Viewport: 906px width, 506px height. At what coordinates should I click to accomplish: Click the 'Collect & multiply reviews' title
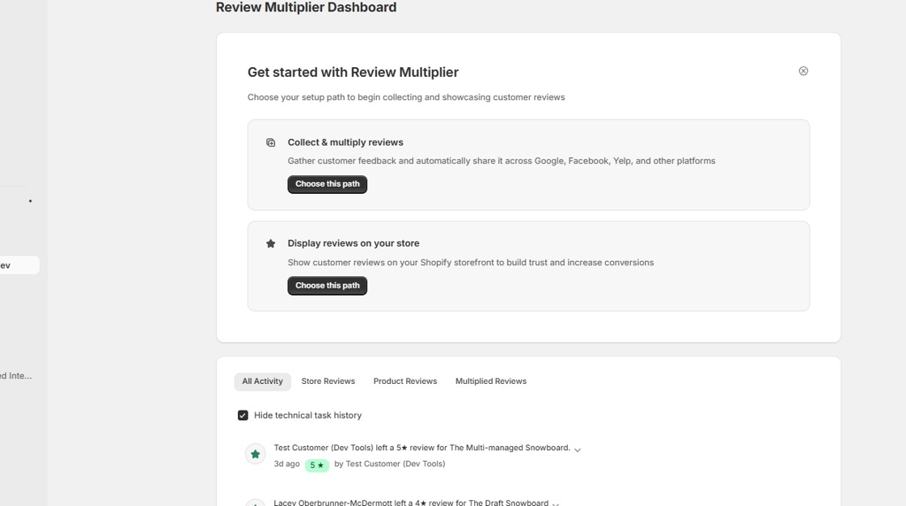[345, 143]
